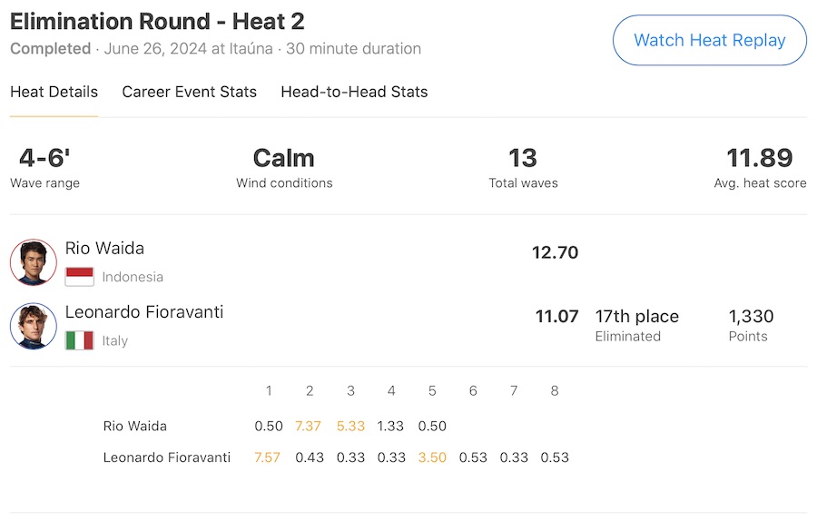
Task: Click Leonardo Fioravanti's avatar photo
Action: coord(34,326)
